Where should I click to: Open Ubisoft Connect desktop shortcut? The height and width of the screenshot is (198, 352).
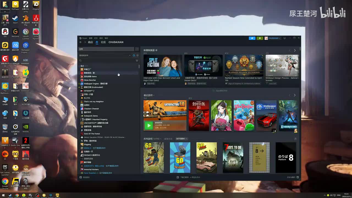coord(26,34)
